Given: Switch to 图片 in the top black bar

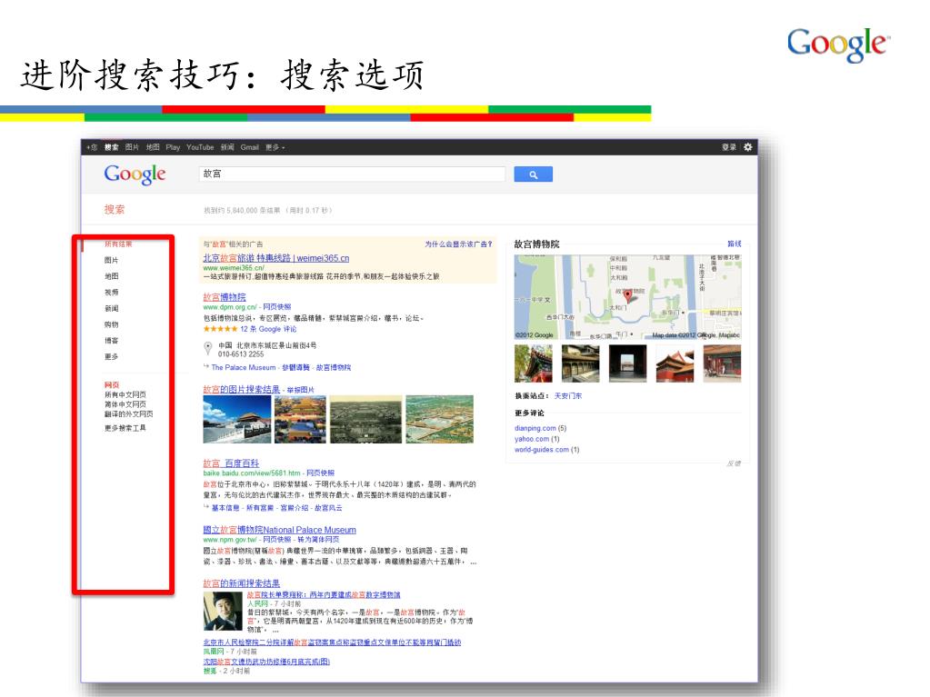Looking at the screenshot, I should click(132, 147).
